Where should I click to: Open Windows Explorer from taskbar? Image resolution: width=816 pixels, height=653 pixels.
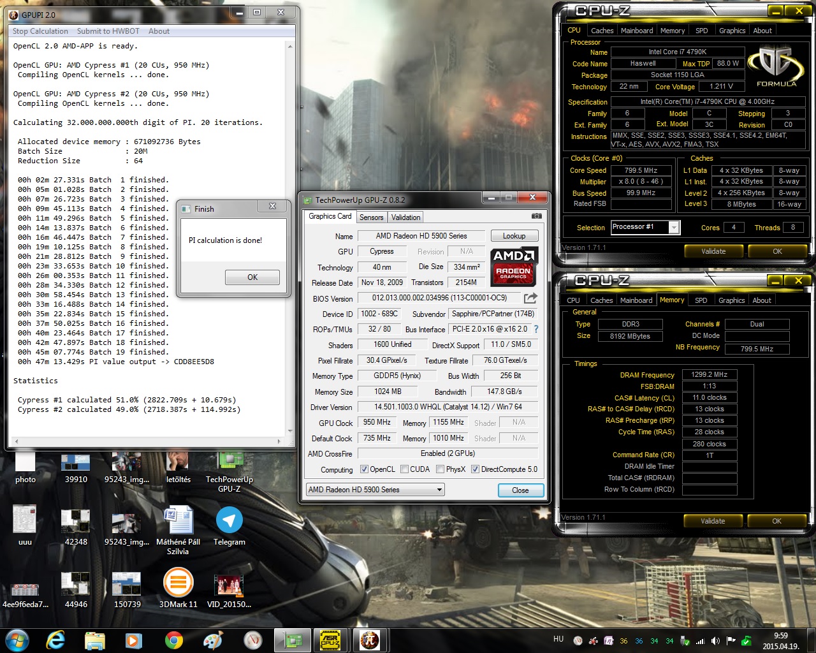pyautogui.click(x=94, y=640)
